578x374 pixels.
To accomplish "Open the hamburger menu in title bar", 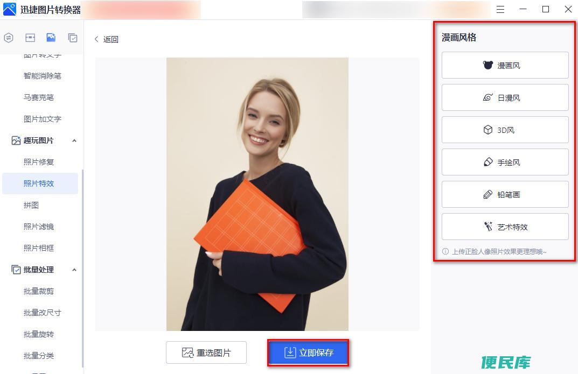I will (x=500, y=10).
